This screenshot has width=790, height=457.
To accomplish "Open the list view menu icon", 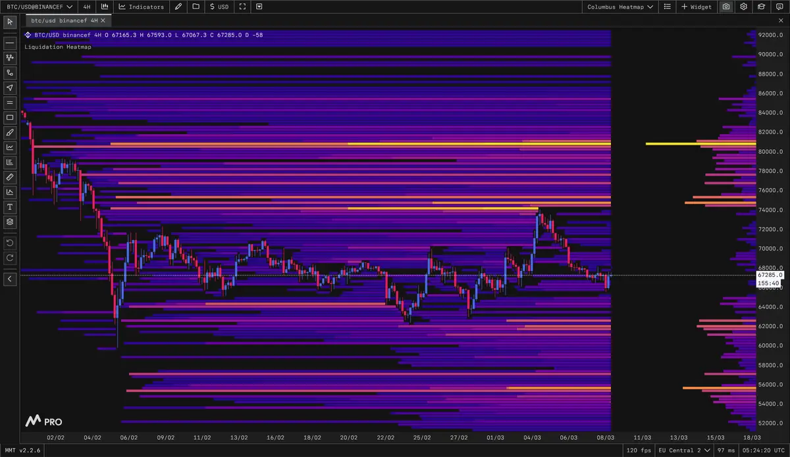I will point(668,7).
